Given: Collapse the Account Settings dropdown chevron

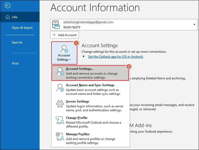Looking at the screenshot, I should coord(70,60).
